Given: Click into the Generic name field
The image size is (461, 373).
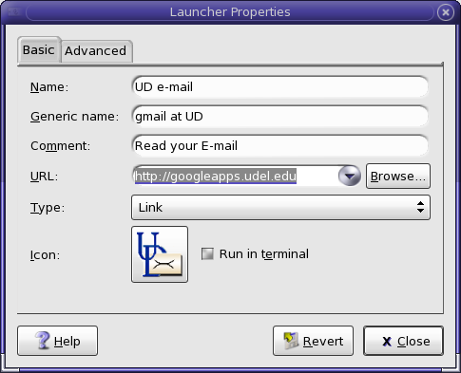Looking at the screenshot, I should coord(279,117).
